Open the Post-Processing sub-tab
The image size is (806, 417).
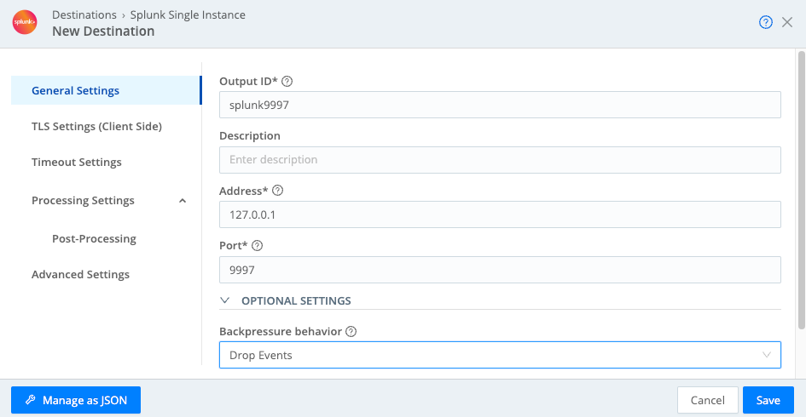click(x=94, y=238)
